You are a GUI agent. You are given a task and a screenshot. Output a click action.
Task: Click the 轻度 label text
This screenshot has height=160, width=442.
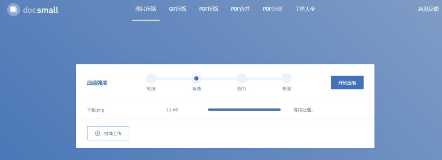coord(151,89)
